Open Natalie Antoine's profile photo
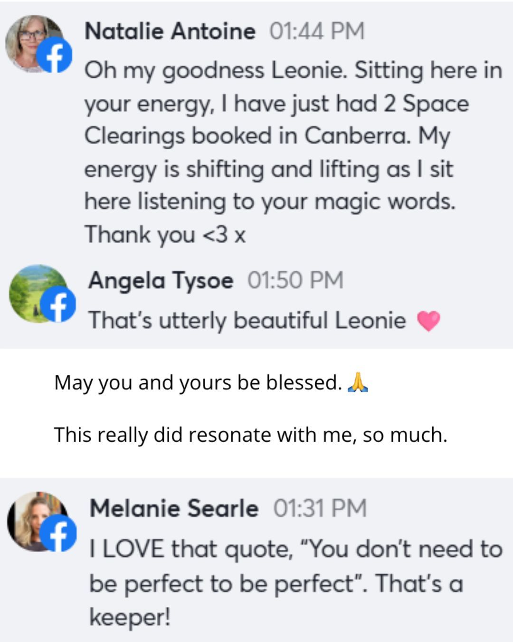Screen dimensions: 513x642 33,44
